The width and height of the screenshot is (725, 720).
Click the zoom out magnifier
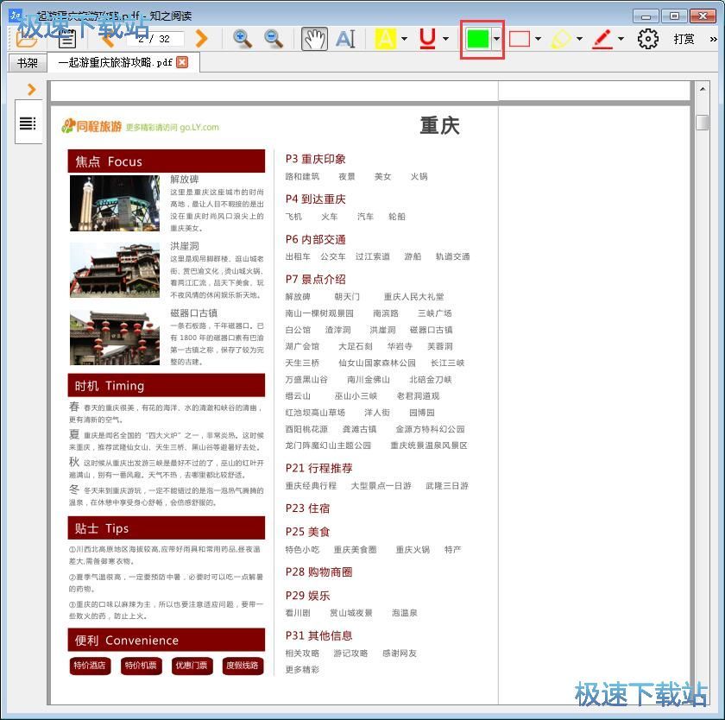coord(274,39)
